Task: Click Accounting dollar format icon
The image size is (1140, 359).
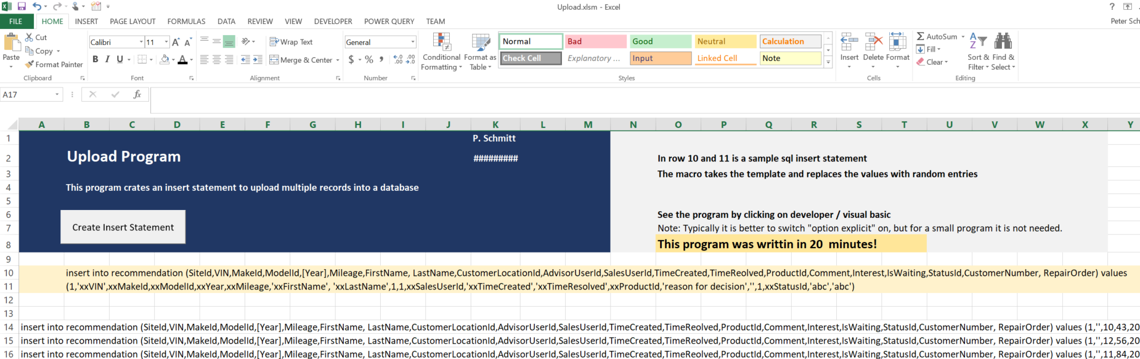Action: tap(351, 60)
